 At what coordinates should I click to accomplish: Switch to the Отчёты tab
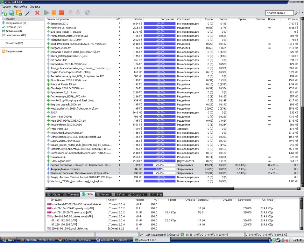click(155, 194)
